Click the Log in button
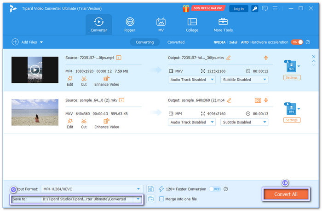The image size is (322, 211). pos(238,9)
